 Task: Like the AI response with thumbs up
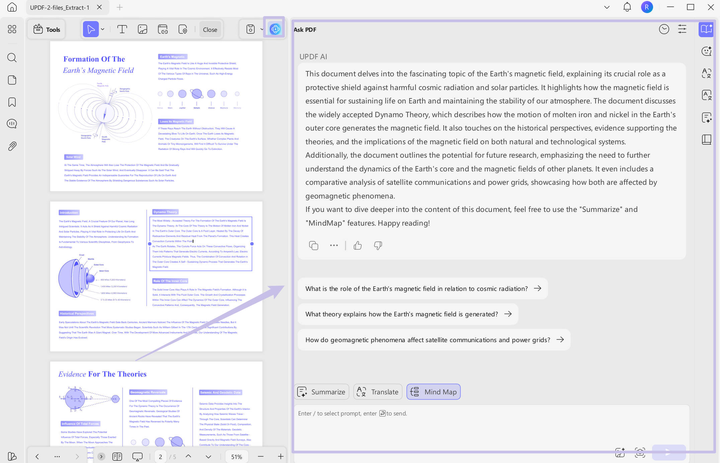point(358,246)
